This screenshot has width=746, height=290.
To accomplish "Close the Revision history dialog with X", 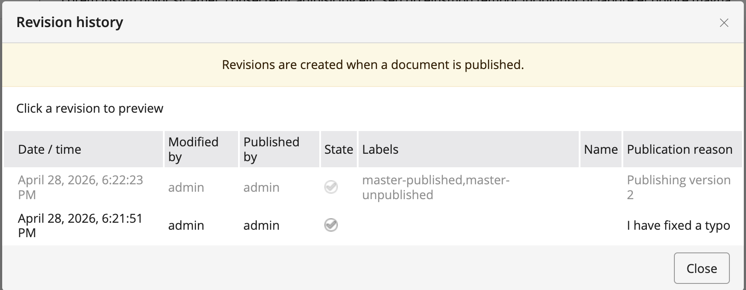I will [724, 23].
